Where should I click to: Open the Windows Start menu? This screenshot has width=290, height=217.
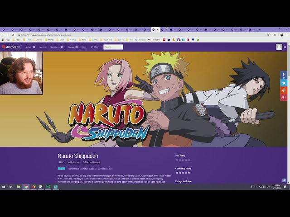4,187
